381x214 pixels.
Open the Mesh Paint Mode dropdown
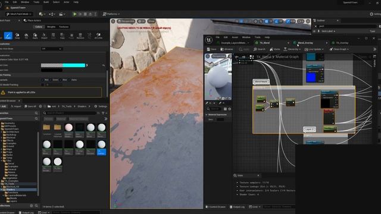pos(19,14)
